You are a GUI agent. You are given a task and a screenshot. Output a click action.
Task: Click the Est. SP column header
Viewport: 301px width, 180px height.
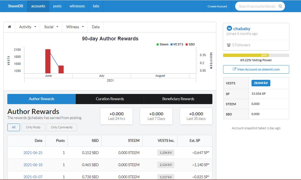[x=195, y=141]
